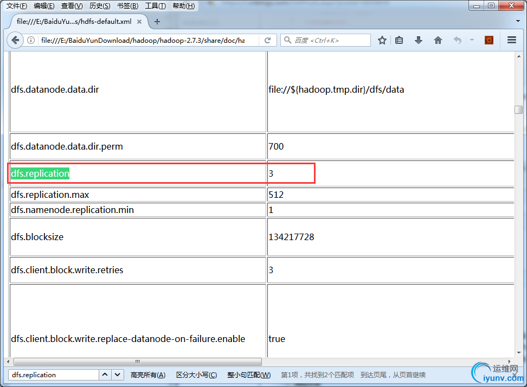
Task: Open the 文件(F) menu
Action: (x=16, y=6)
